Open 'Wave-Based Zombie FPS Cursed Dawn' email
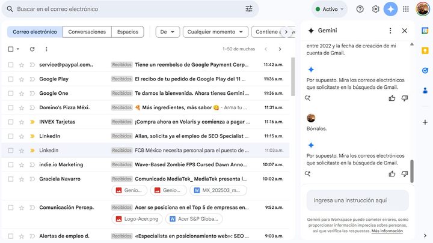Image resolution: width=433 pixels, height=243 pixels. [x=146, y=164]
